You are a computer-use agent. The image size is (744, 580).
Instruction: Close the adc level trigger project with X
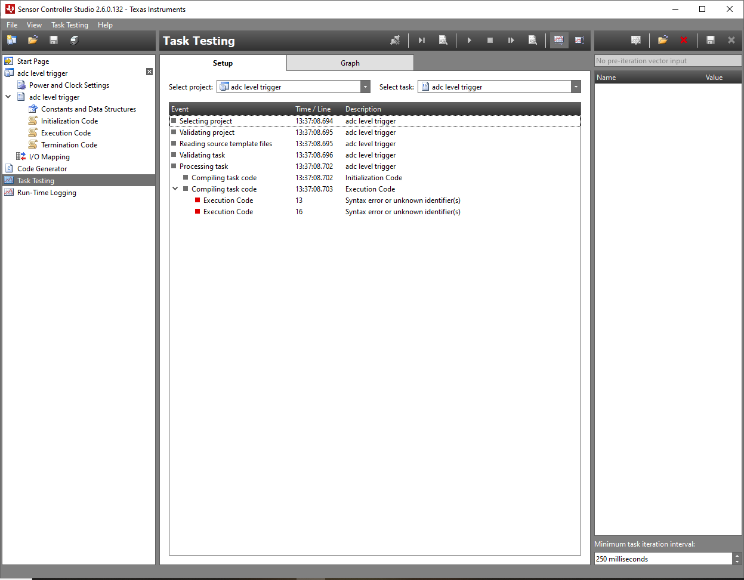point(149,72)
